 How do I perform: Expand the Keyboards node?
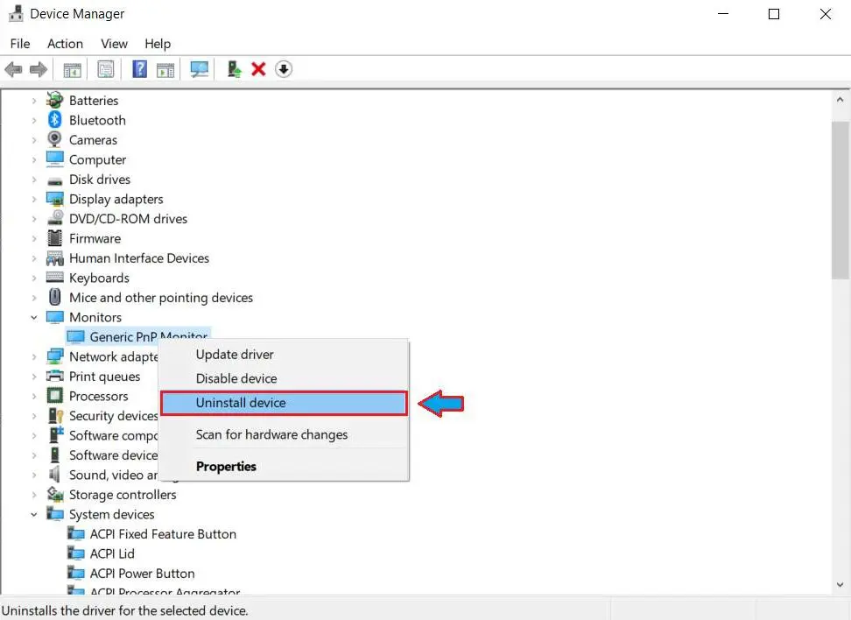pos(33,278)
